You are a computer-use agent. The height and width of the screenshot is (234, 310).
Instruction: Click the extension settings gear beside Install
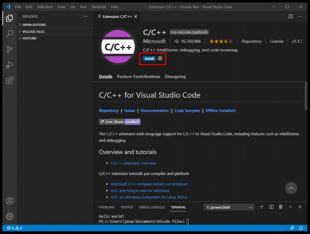(x=160, y=58)
